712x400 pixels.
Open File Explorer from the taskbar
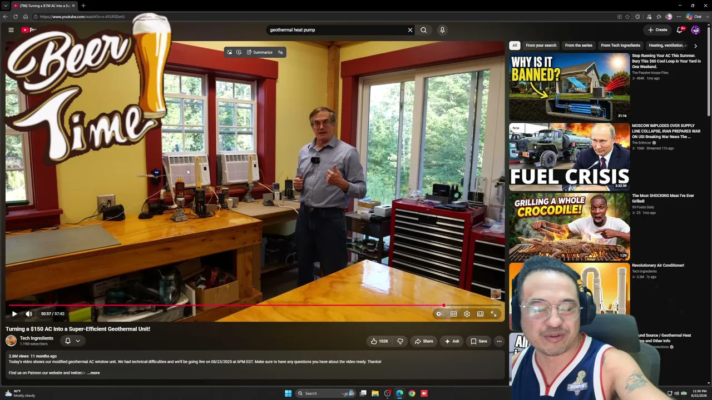coord(375,393)
